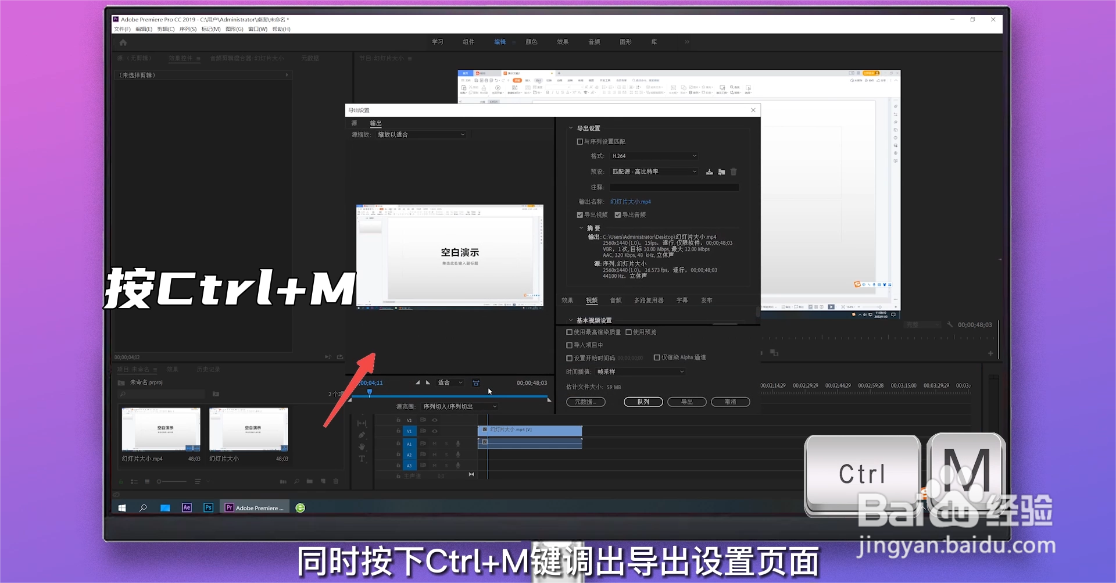The image size is (1116, 583).
Task: Open the 源范围 dropdown
Action: pos(459,407)
